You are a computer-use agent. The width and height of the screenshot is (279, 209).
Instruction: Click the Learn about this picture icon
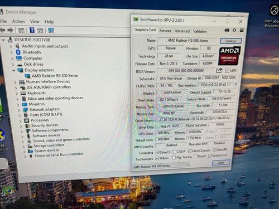[274, 11]
